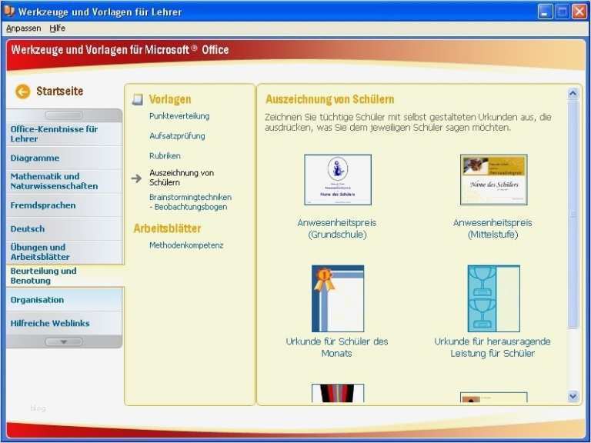Open the Anpassen menu
This screenshot has height=443, width=591.
[23, 28]
